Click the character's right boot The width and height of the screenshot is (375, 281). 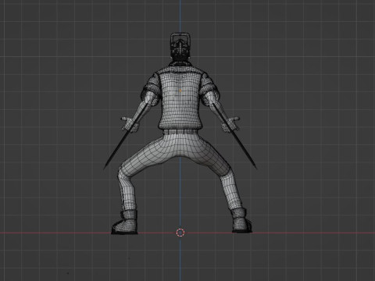click(x=241, y=220)
